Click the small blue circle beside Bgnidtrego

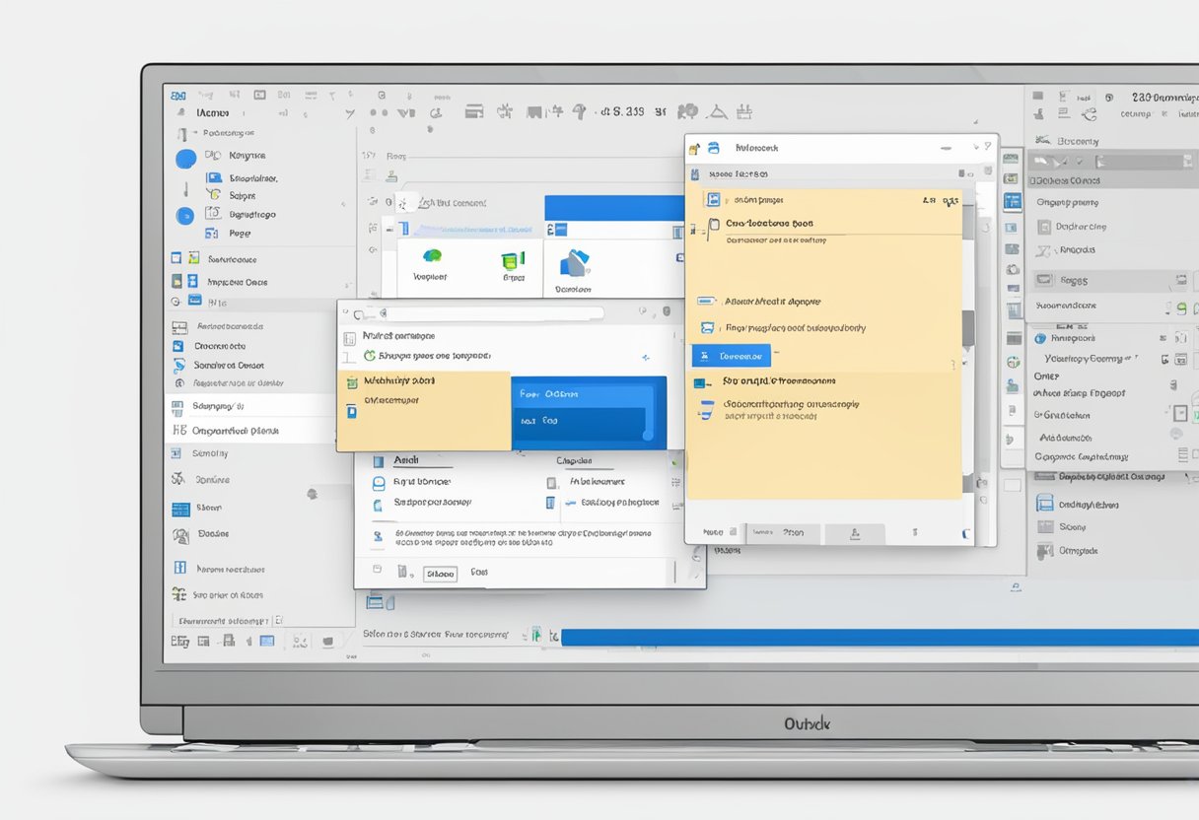tap(184, 216)
